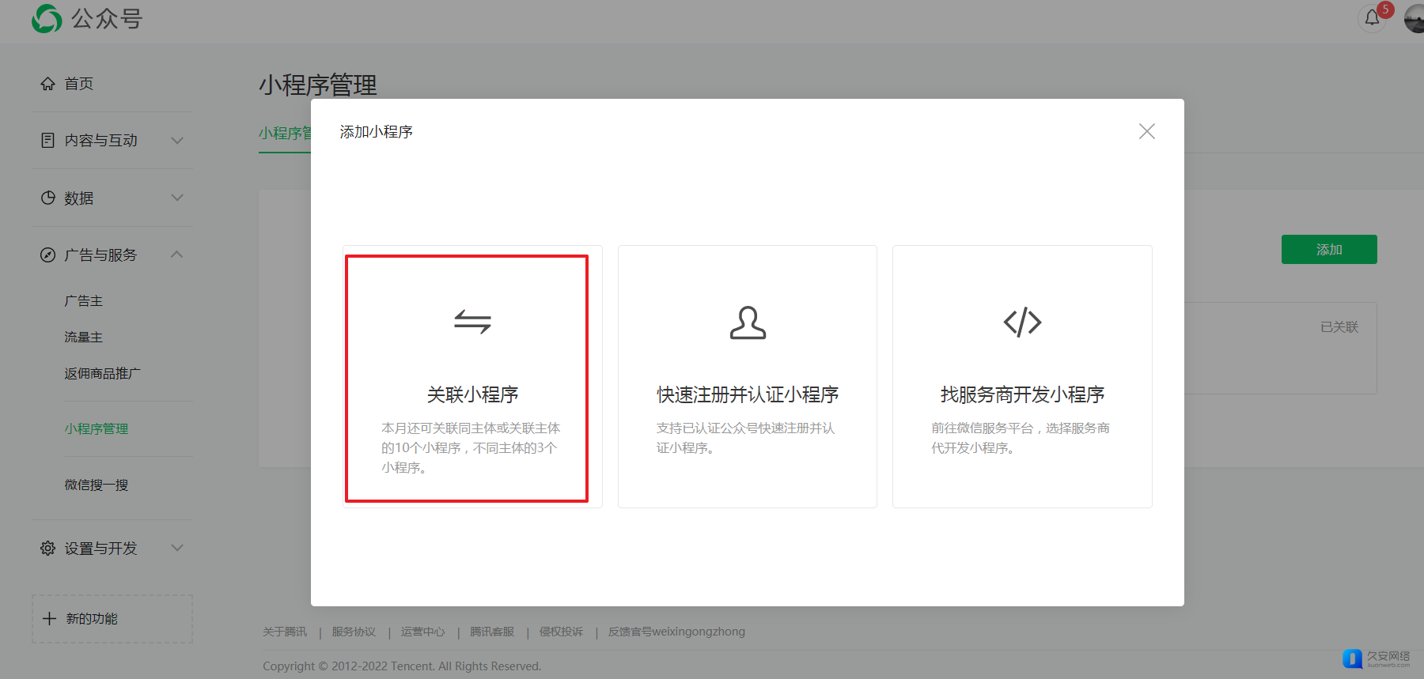The image size is (1424, 679).
Task: Open 流量主 in the sidebar
Action: coord(84,338)
